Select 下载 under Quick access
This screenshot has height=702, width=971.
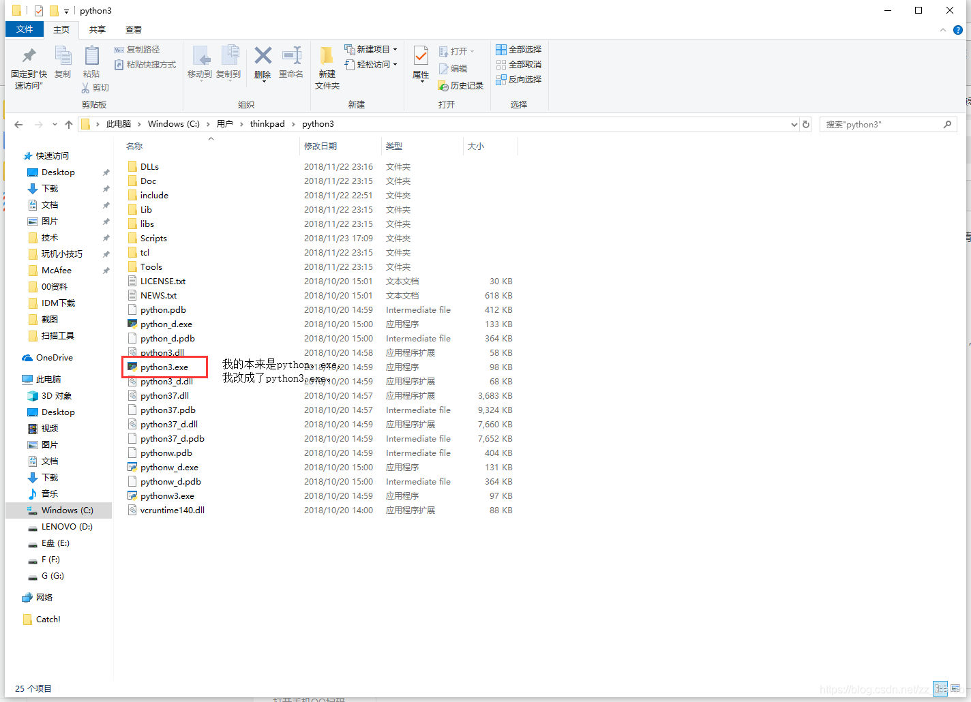pyautogui.click(x=50, y=189)
